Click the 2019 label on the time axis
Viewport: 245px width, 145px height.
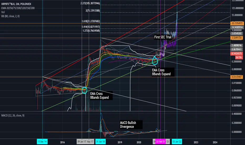(x=120, y=142)
